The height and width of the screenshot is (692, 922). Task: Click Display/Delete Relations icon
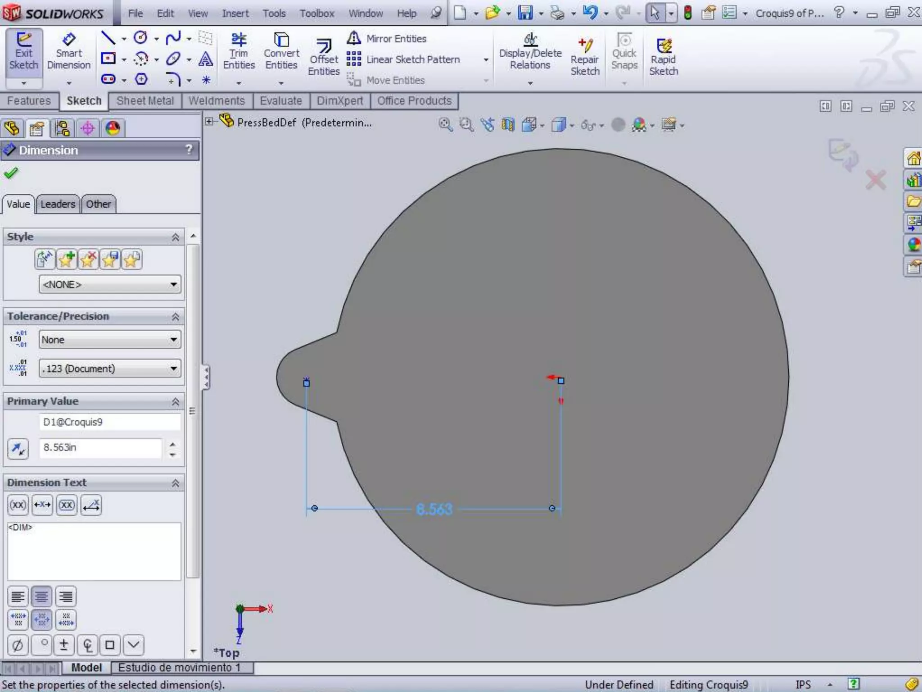click(x=530, y=52)
